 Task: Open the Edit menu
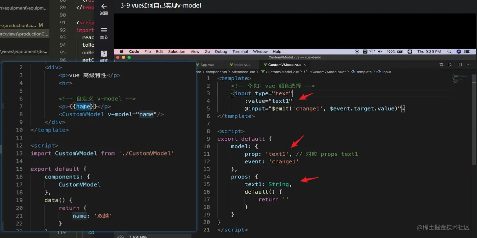click(x=160, y=52)
